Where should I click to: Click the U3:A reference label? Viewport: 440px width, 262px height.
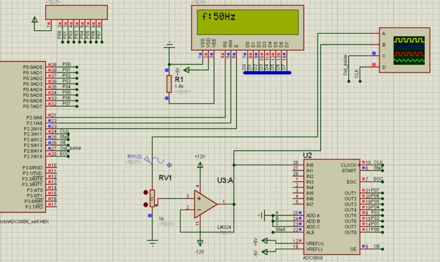point(225,180)
